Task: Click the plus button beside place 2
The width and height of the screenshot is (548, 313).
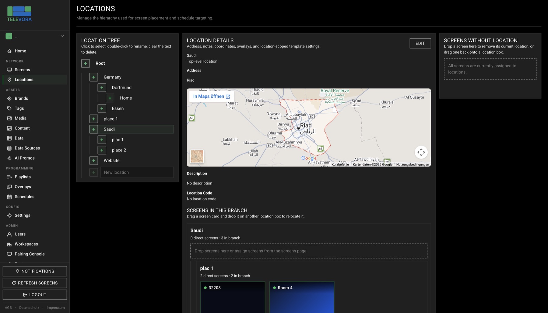Action: pyautogui.click(x=102, y=150)
